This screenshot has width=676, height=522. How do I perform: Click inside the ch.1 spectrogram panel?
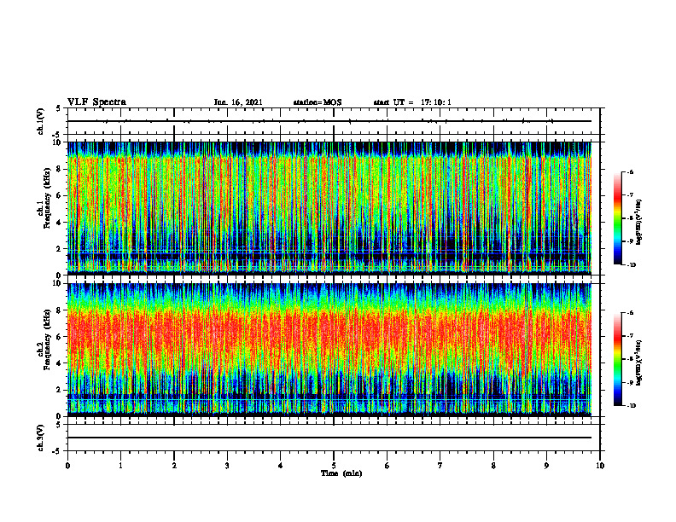pyautogui.click(x=329, y=208)
